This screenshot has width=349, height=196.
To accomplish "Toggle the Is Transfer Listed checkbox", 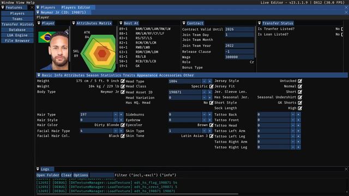I will point(342,29).
